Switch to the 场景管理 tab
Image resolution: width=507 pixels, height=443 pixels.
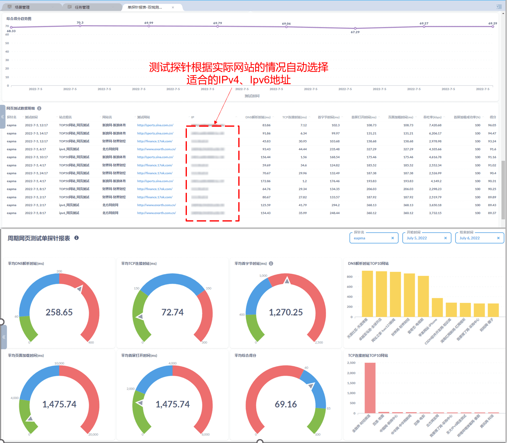click(22, 7)
